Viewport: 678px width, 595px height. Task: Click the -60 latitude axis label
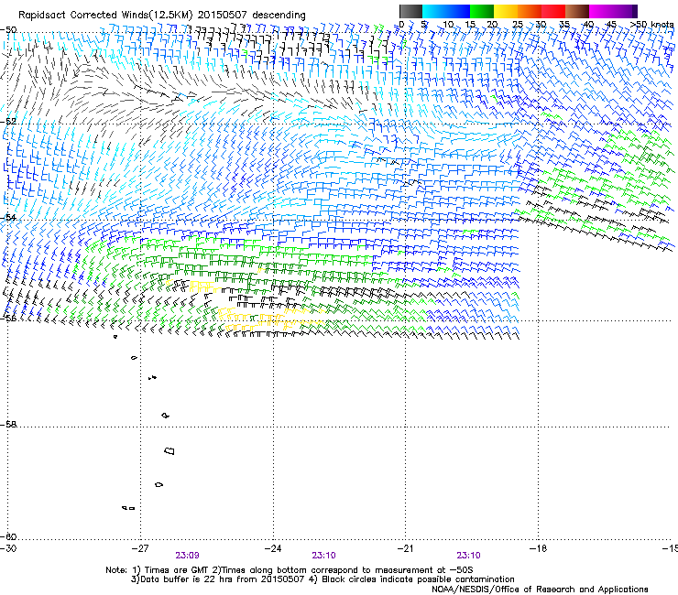pos(8,536)
